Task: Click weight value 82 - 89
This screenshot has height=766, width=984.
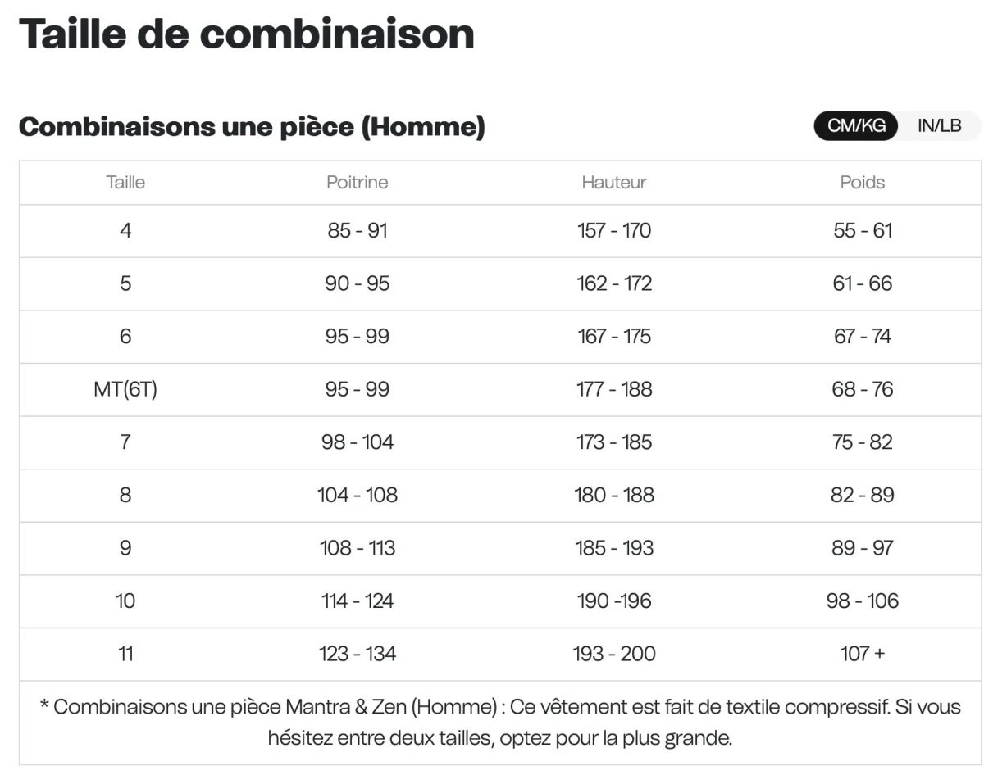Action: coord(863,495)
